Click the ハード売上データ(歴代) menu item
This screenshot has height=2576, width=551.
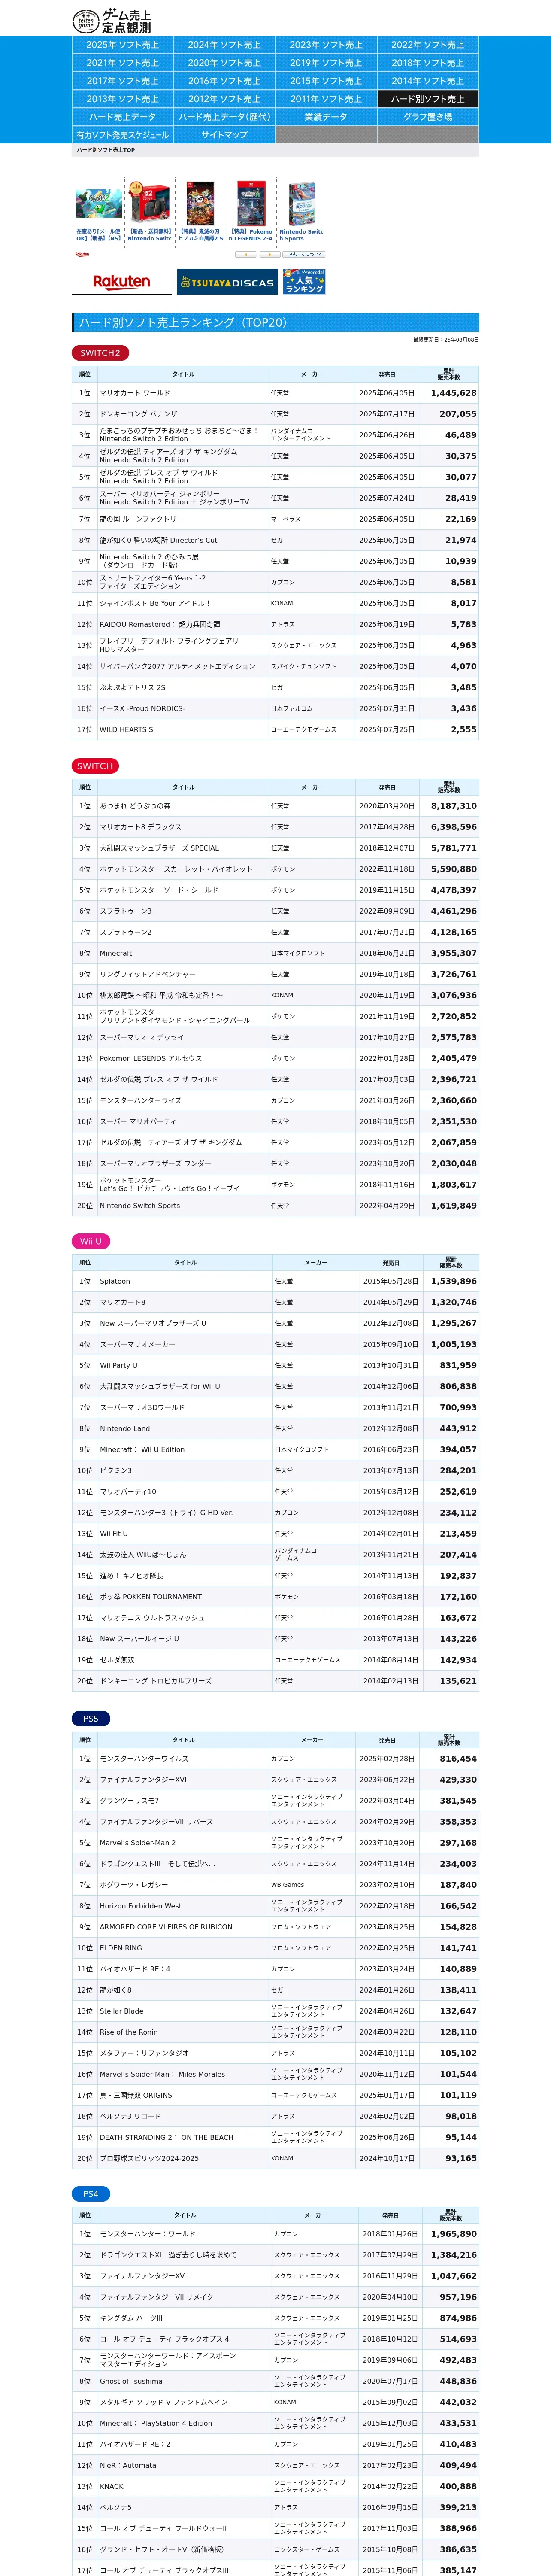[224, 117]
